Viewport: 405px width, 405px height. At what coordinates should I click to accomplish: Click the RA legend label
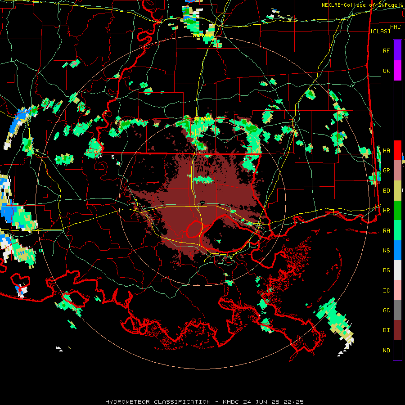pos(386,231)
